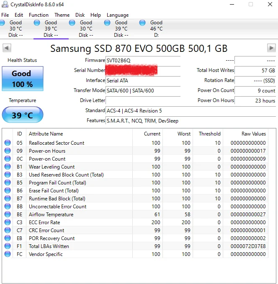Open the Language menu

click(x=118, y=15)
